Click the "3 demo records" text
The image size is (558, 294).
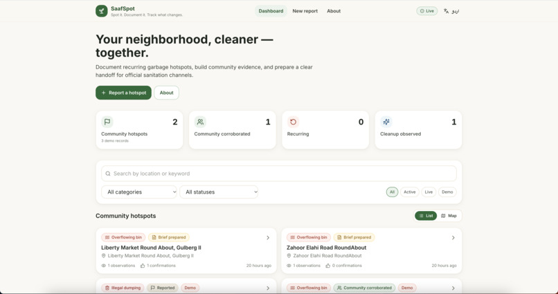click(115, 141)
